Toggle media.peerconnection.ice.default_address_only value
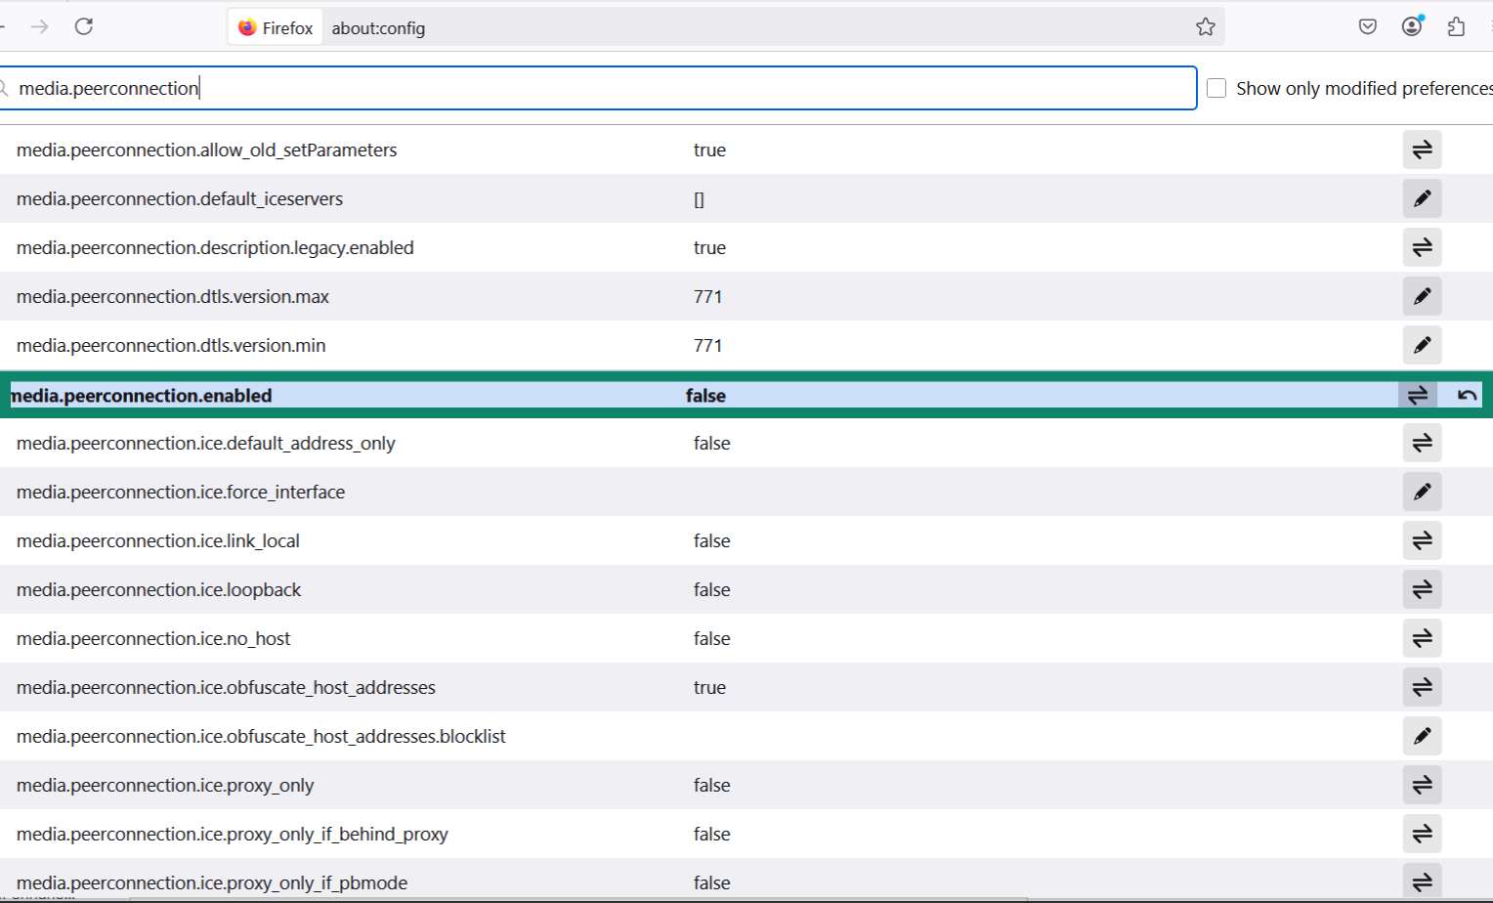 click(x=1422, y=443)
